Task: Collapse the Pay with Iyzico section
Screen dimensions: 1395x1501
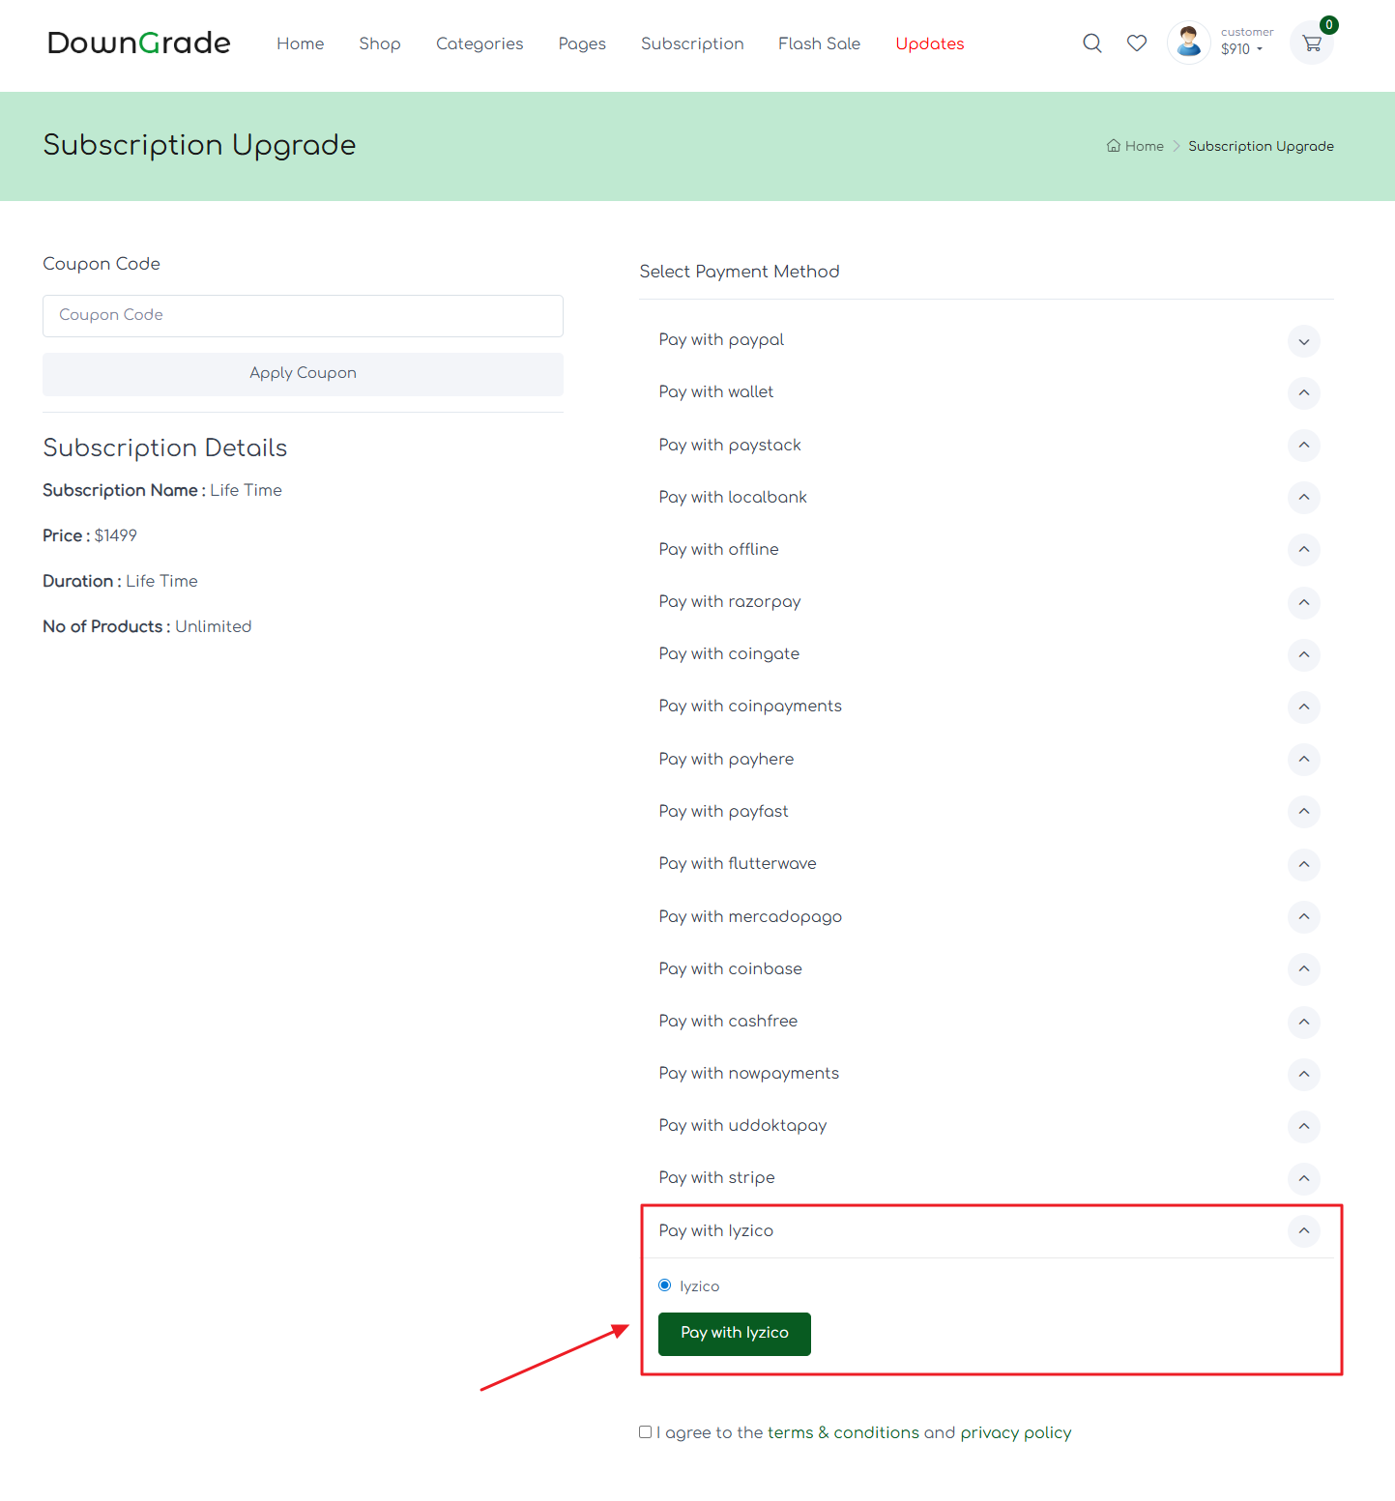Action: 1303,1230
